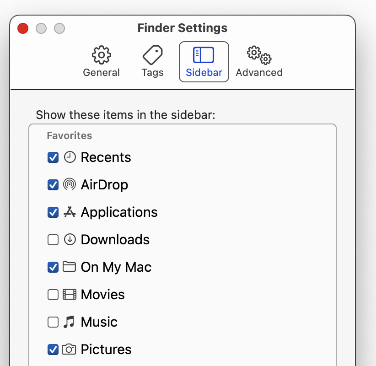Uncheck the Recents checkbox
376x366 pixels.
(x=53, y=157)
